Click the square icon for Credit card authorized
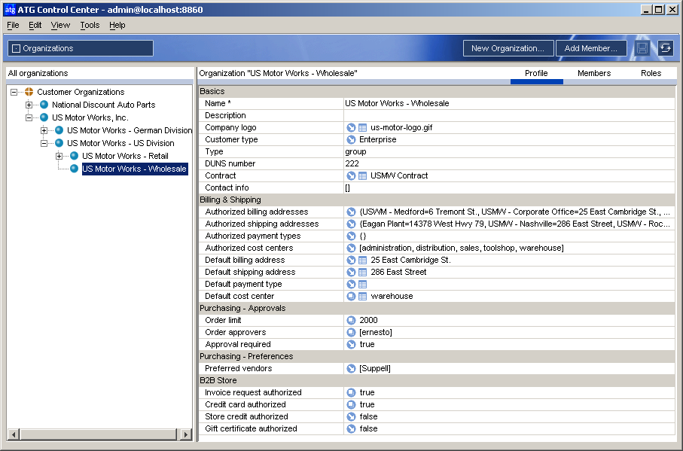Viewport: 683px width, 451px height. pyautogui.click(x=351, y=404)
